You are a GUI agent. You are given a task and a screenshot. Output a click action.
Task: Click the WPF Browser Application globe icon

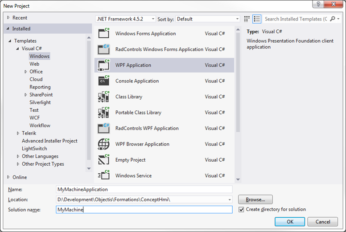(104, 144)
